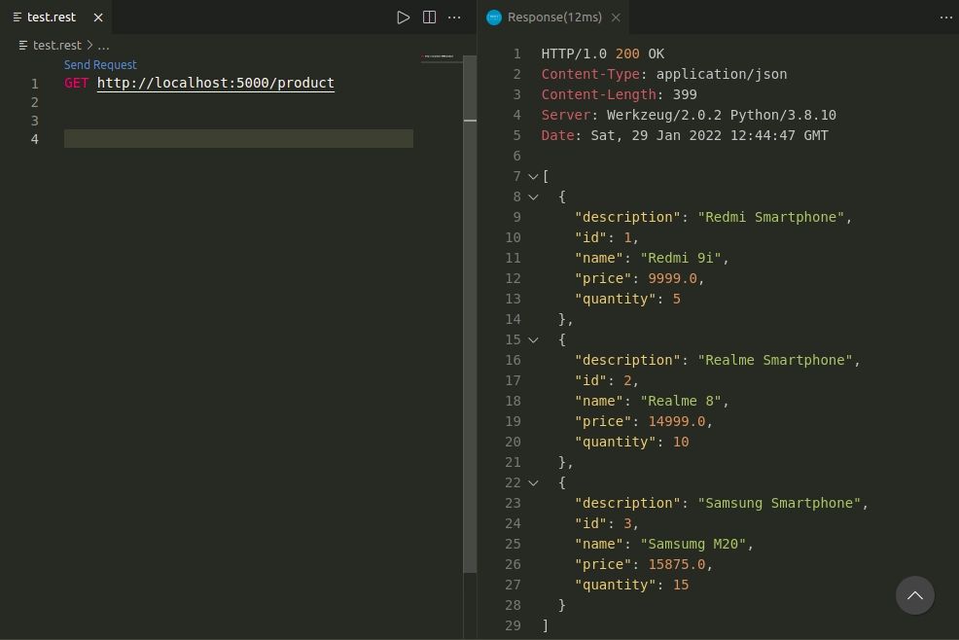This screenshot has width=959, height=640.
Task: Click the closing bracket on line 29
Action: coord(545,625)
